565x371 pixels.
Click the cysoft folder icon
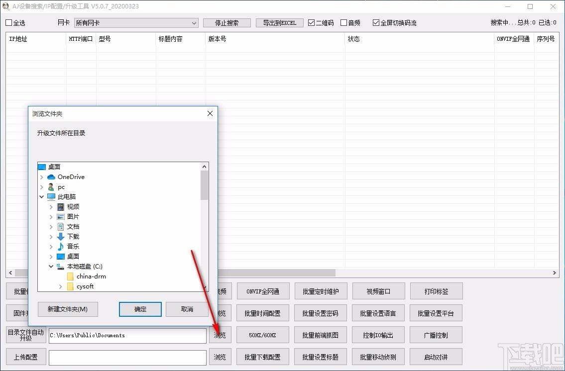[x=70, y=286]
